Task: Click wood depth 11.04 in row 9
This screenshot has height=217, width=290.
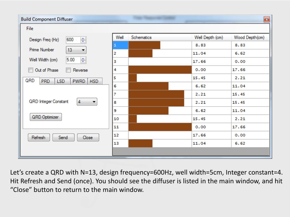Action: point(250,110)
